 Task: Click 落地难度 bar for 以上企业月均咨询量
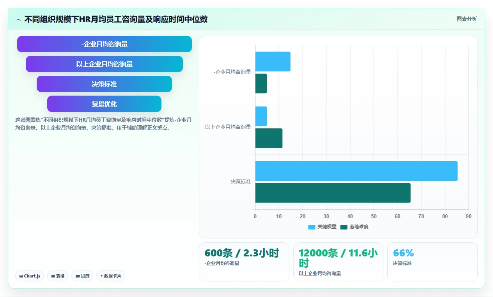269,138
